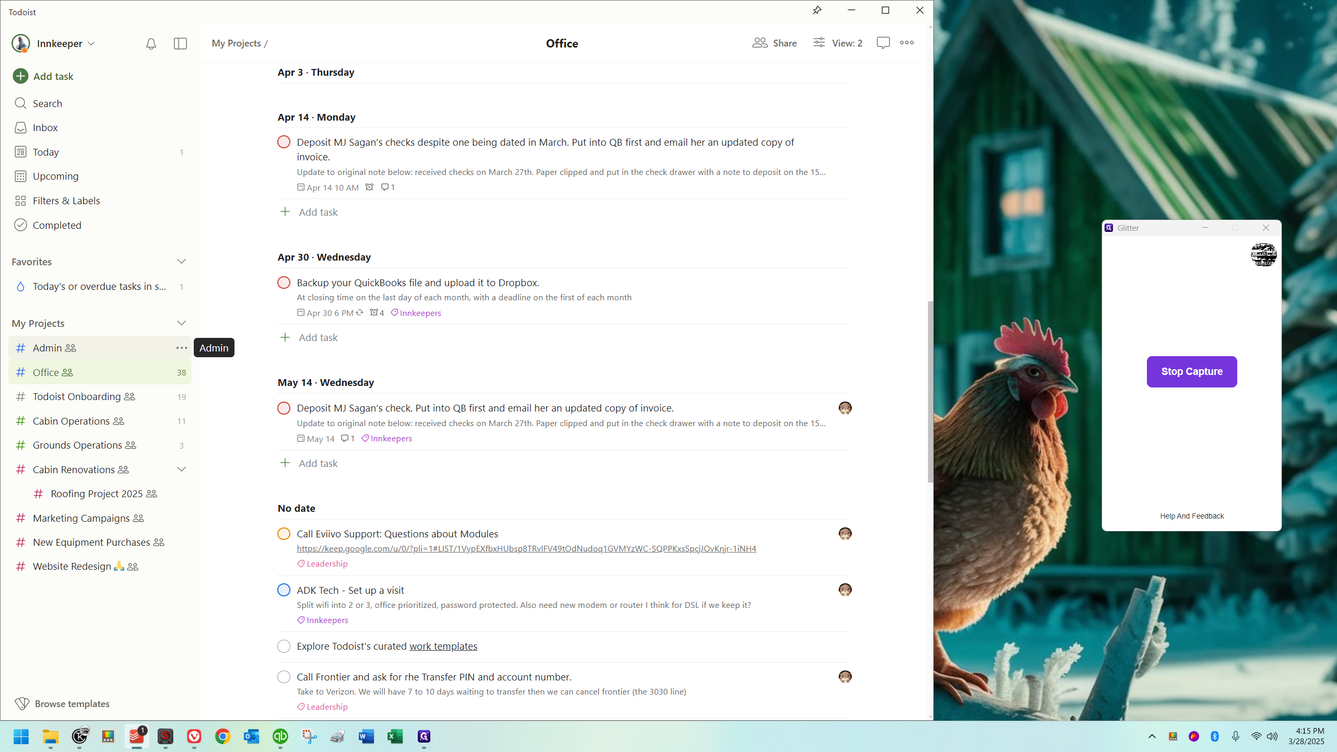Click reminder alarm icon on Apr 14 task
This screenshot has height=752, width=1337.
coord(369,187)
